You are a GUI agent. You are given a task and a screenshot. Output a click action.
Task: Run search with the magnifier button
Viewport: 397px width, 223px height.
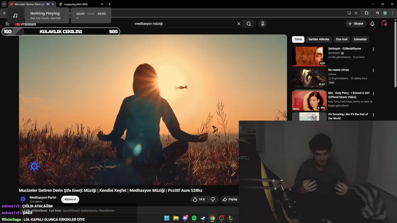tap(249, 24)
